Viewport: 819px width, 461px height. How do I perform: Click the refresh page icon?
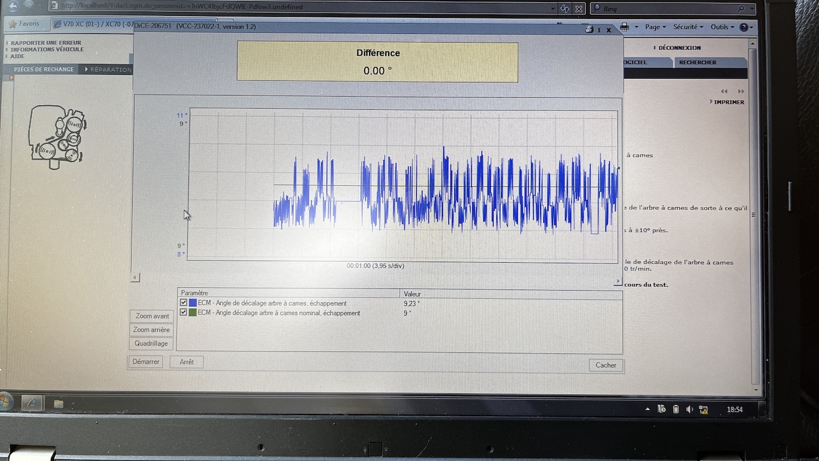[x=565, y=8]
